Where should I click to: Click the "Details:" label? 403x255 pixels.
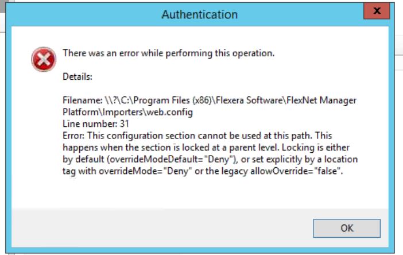77,76
